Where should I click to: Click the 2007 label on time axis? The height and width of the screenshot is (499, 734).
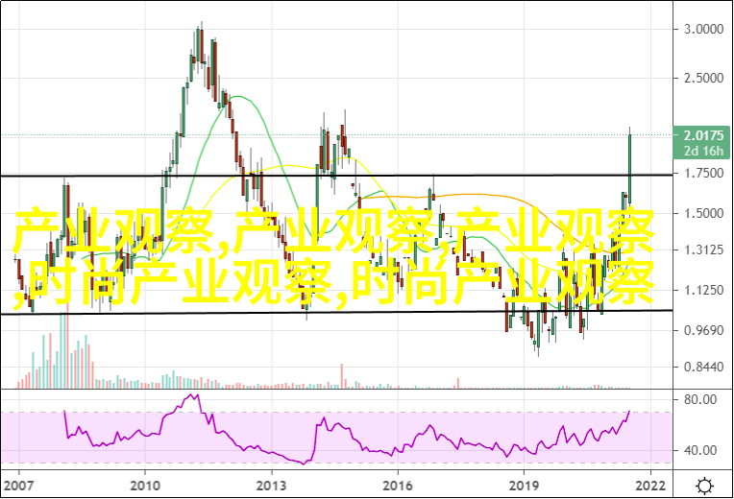17,485
